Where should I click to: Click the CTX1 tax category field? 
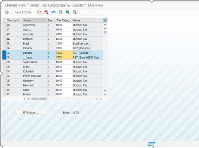pyautogui.click(x=64, y=48)
